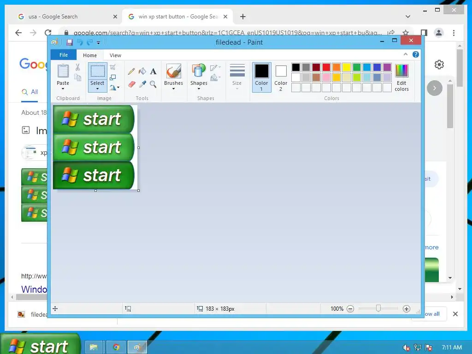Reload the Chrome page
The height and width of the screenshot is (354, 472).
pyautogui.click(x=48, y=33)
